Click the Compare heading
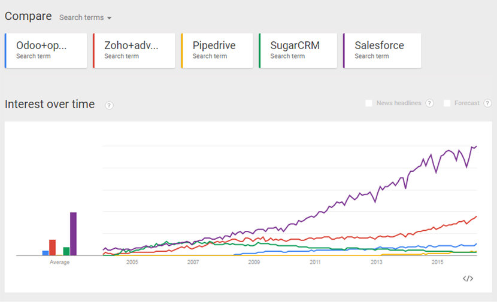The image size is (497, 302). point(28,16)
